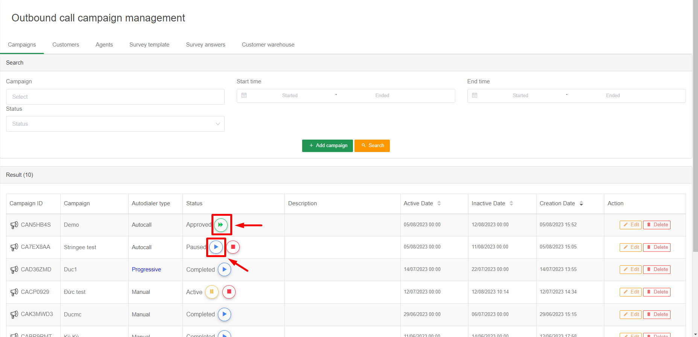This screenshot has height=337, width=698.
Task: Open the Progressive autodialer type link
Action: [146, 269]
